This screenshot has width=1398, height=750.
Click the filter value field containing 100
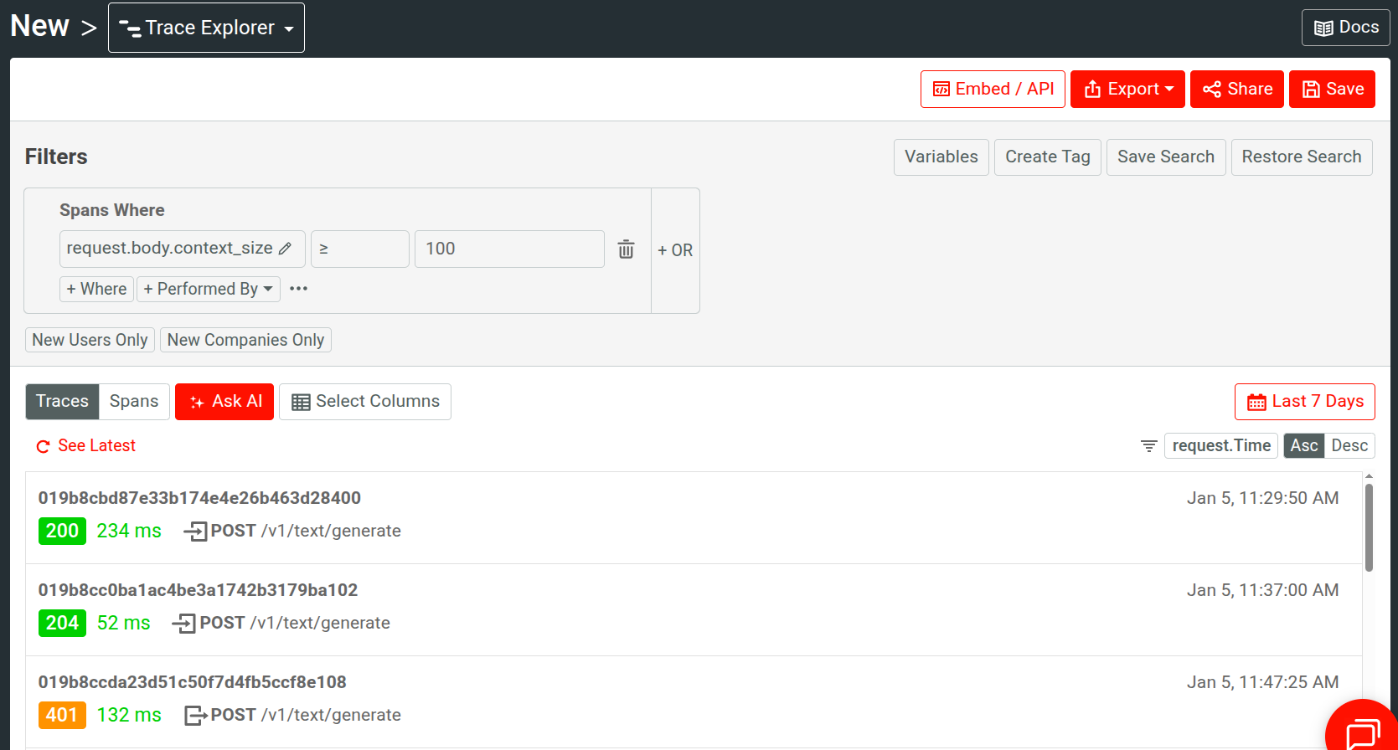(x=509, y=249)
